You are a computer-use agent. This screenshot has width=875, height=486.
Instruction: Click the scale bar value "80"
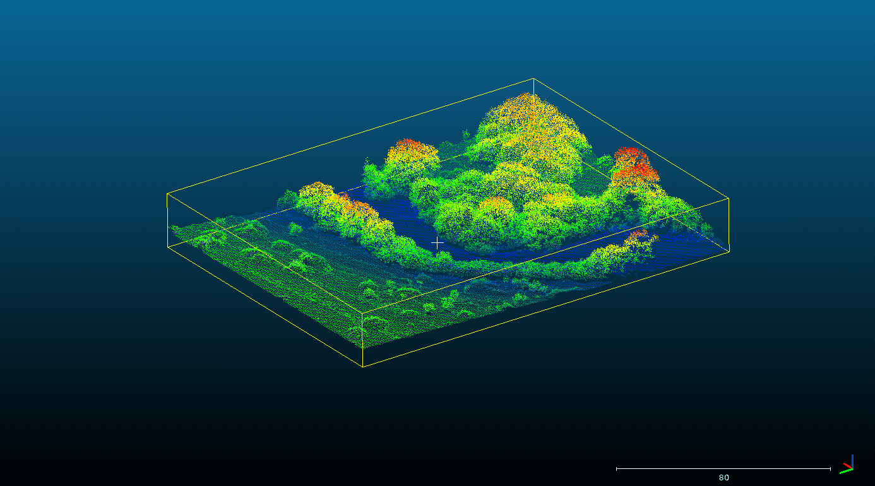click(723, 478)
